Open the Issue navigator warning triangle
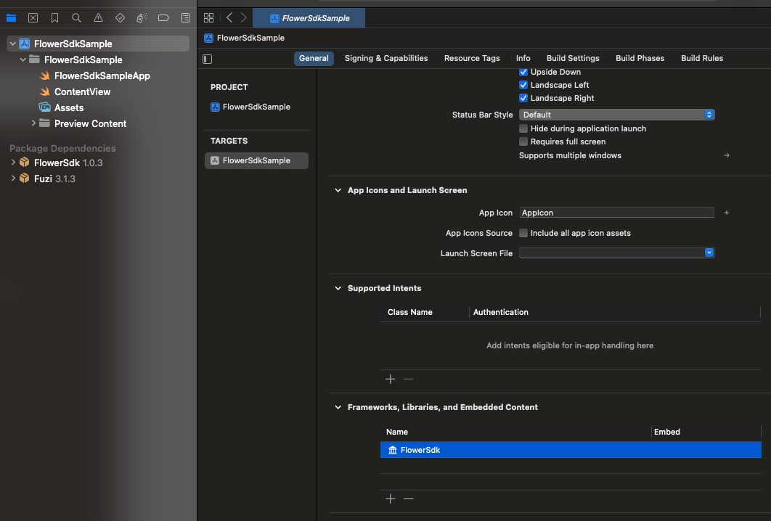Screen dimensions: 771x521 coord(98,17)
